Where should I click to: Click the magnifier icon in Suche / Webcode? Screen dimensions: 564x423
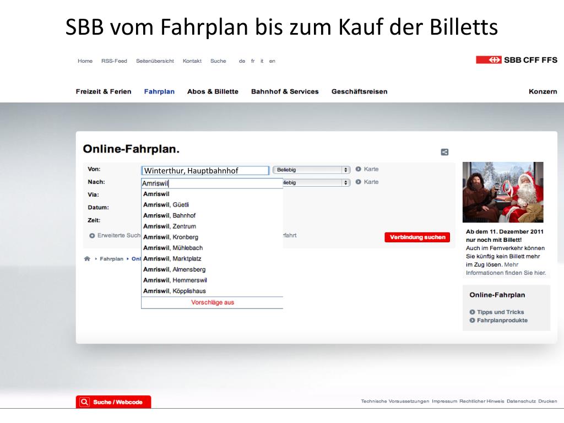pos(84,402)
